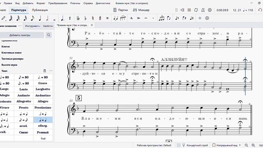Add staccato dot articulation

[x=153, y=18]
